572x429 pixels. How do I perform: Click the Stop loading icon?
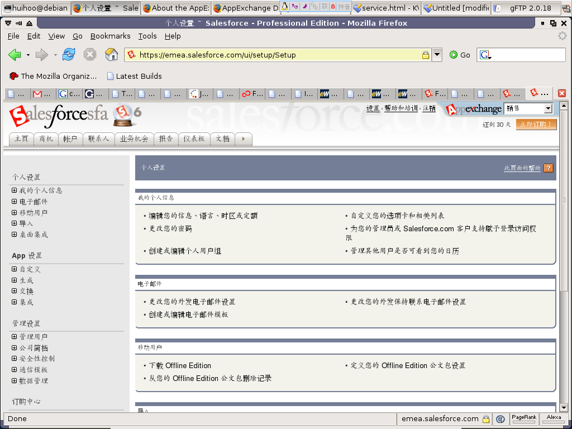click(90, 55)
